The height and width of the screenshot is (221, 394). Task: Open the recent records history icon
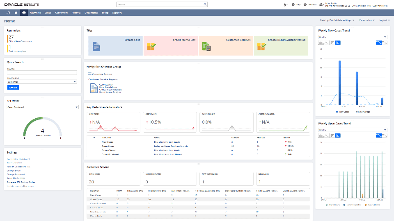point(8,13)
